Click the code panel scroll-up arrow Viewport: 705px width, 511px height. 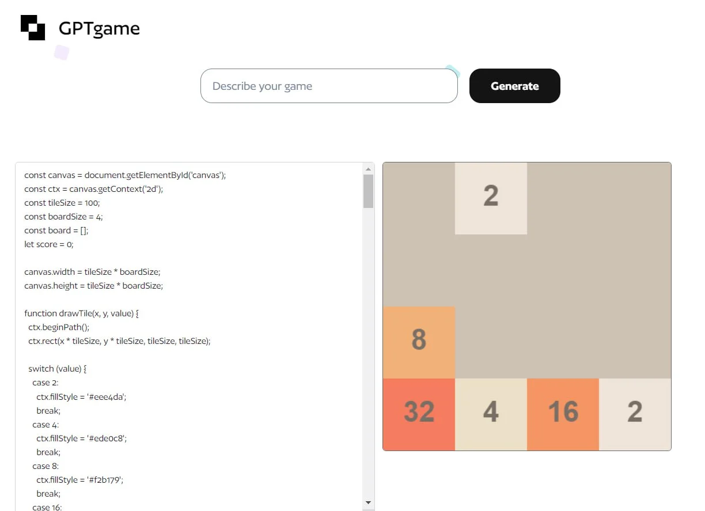click(369, 169)
